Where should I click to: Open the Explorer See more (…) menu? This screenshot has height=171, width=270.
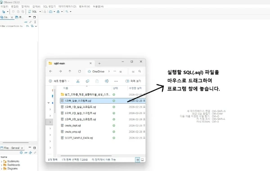tap(116, 81)
